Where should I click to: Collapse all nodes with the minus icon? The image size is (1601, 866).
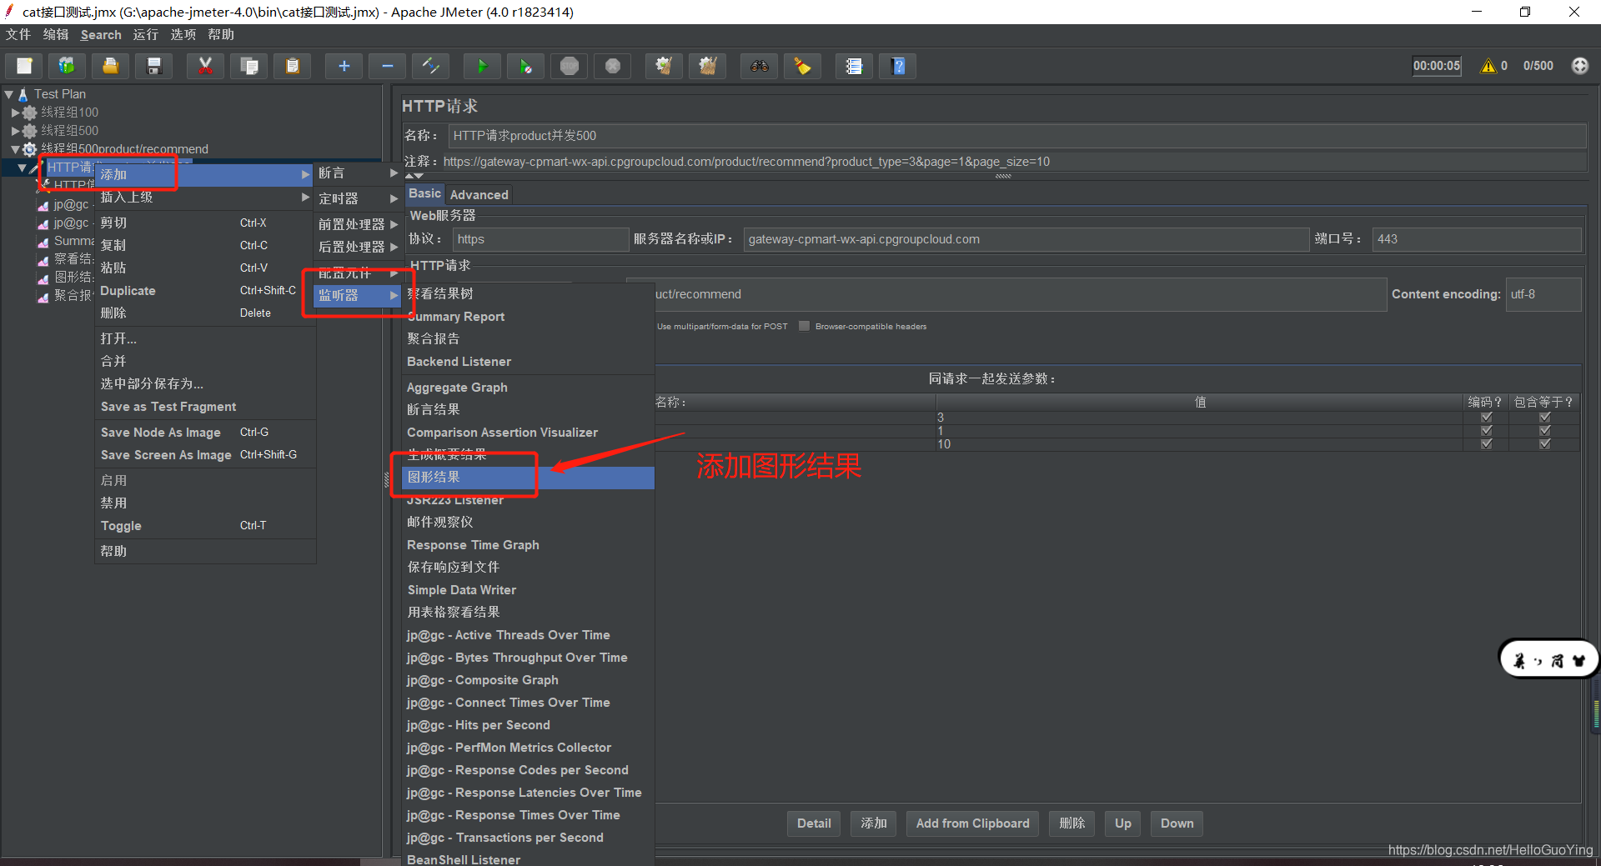[x=387, y=66]
